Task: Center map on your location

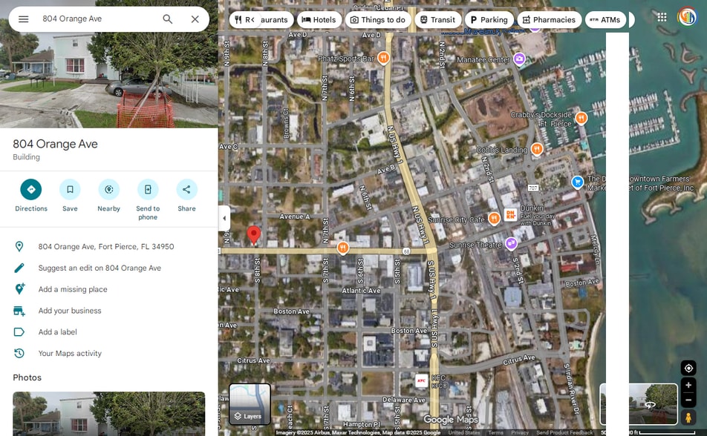Action: 688,369
